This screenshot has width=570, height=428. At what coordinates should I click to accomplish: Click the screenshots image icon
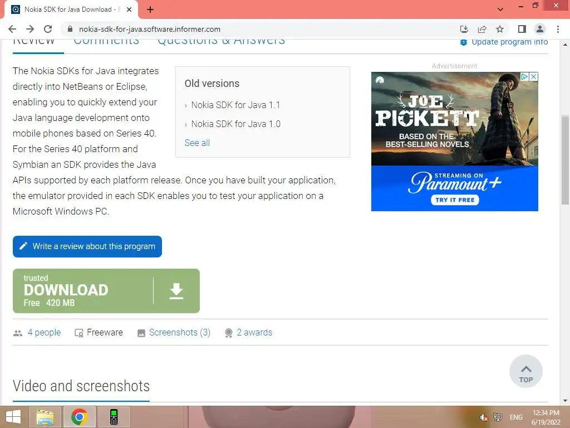pyautogui.click(x=141, y=333)
